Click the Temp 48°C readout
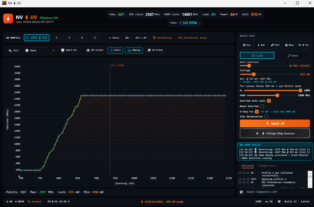Screen dimensions: 314x207 [117, 14]
